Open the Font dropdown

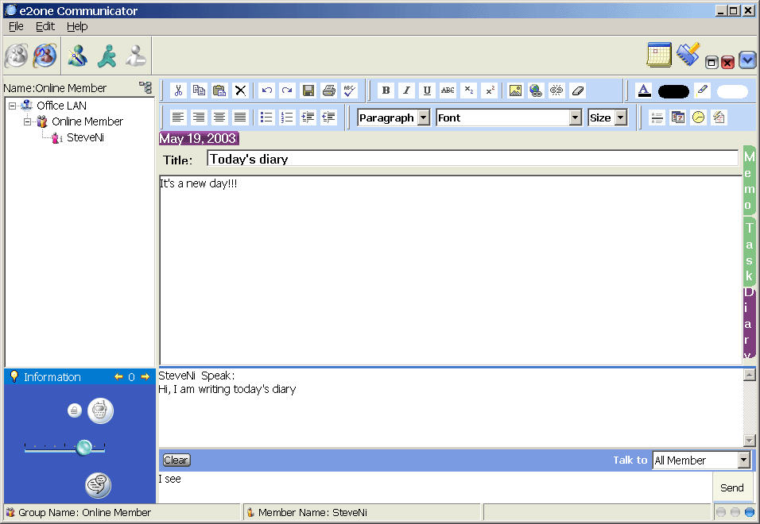pos(509,118)
